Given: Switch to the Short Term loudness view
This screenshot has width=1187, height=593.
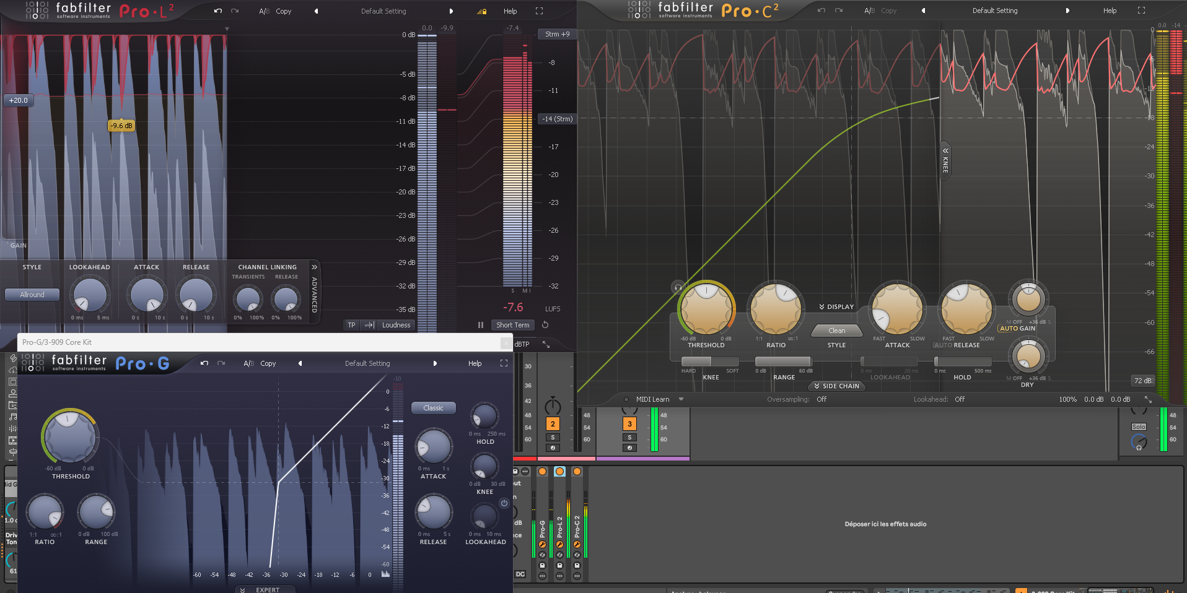Looking at the screenshot, I should (x=512, y=324).
